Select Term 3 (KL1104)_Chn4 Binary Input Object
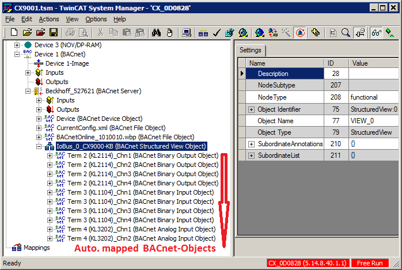The width and height of the screenshot is (402, 270). pos(141,220)
